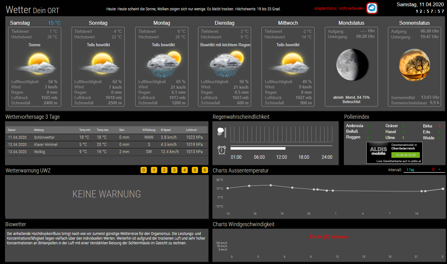Click 'Bewölkt mit leichtem Regen' condition text
447x264 pixels.
(x=225, y=45)
